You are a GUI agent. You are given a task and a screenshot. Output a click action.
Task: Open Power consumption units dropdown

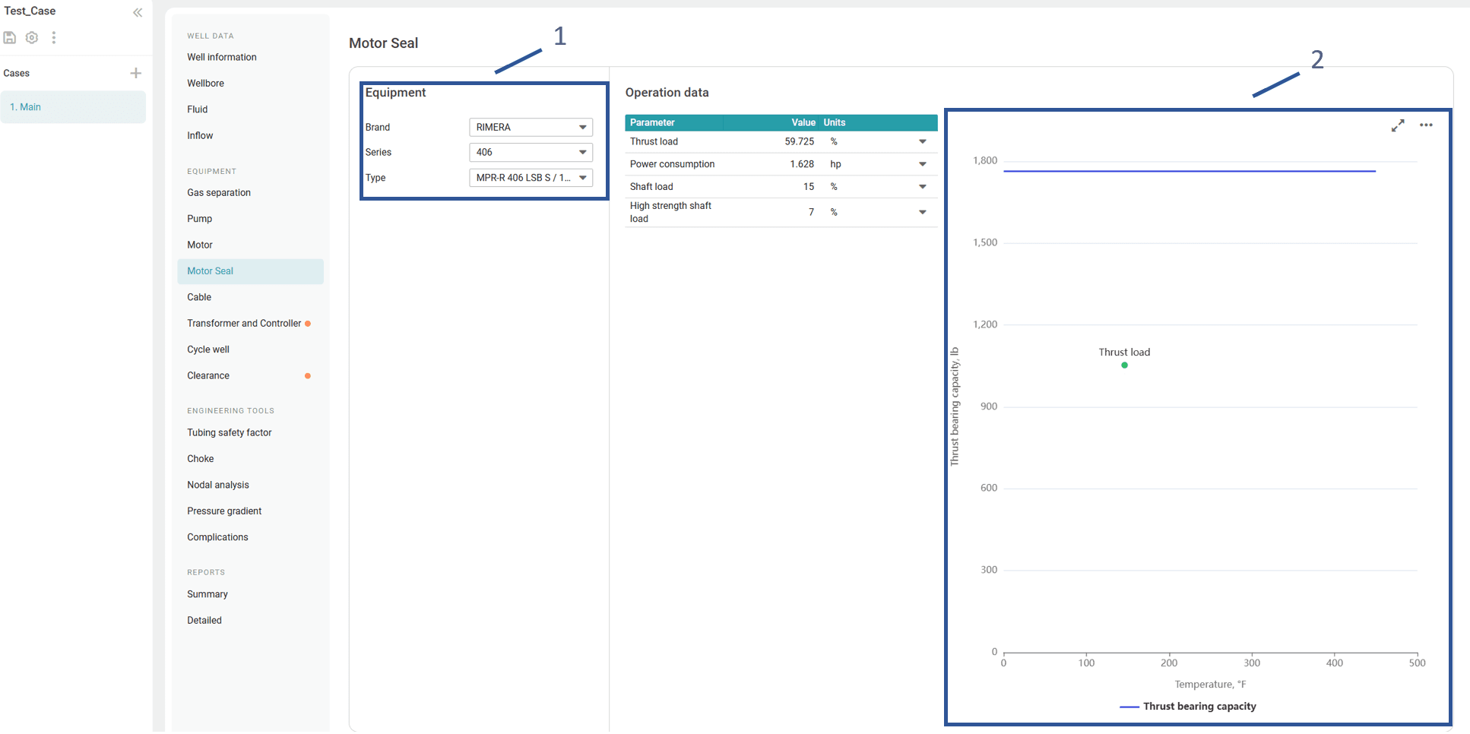[922, 164]
